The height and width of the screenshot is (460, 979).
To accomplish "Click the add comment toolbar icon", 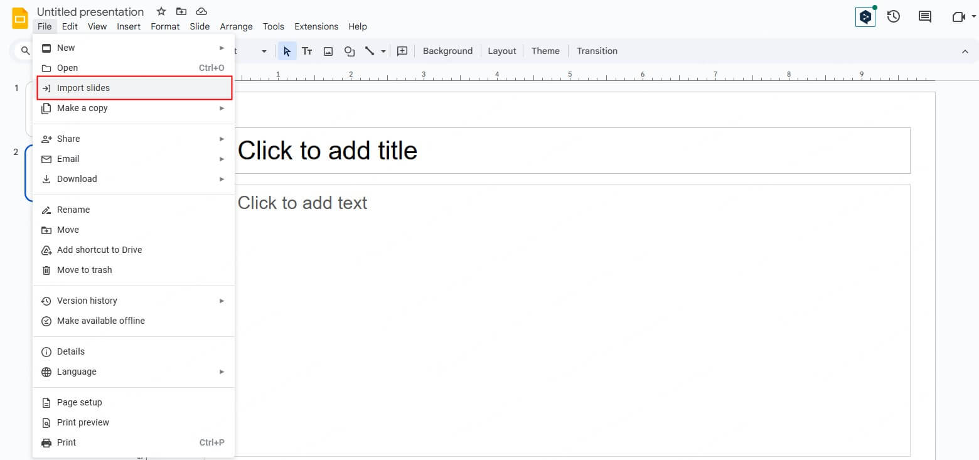I will tap(402, 51).
